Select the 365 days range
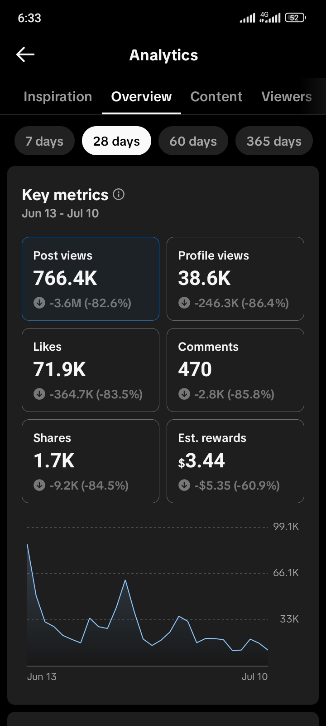 (274, 141)
